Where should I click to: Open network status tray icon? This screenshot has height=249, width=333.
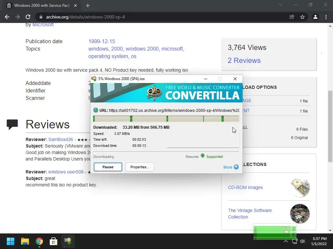click(x=295, y=241)
